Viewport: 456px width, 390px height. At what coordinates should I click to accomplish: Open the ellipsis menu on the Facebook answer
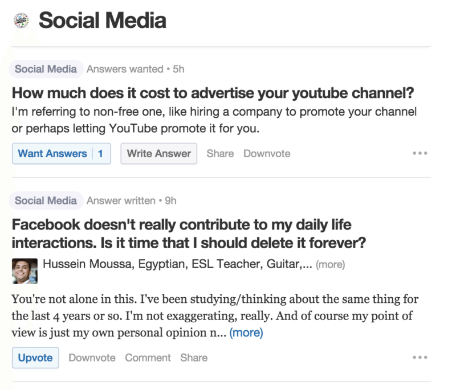coord(420,357)
